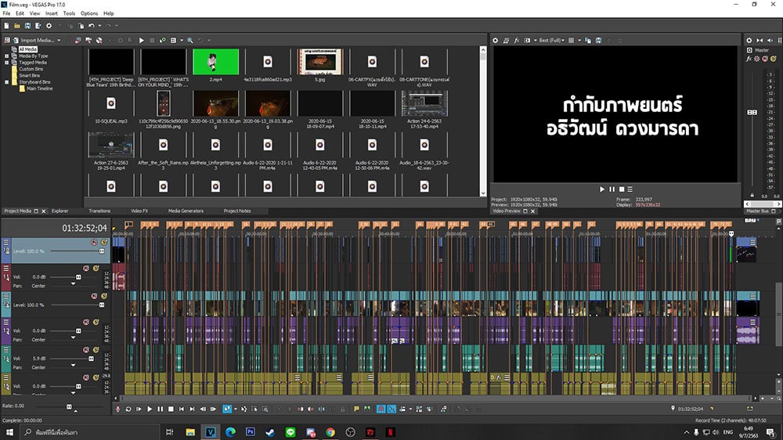The height and width of the screenshot is (440, 783).
Task: Click Go to Start on the transport
Action: point(182,409)
